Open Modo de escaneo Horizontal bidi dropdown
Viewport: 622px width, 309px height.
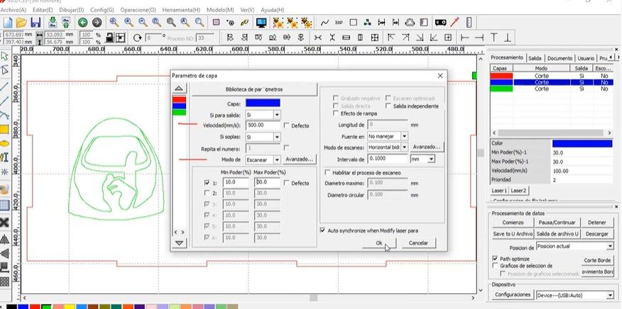click(404, 147)
